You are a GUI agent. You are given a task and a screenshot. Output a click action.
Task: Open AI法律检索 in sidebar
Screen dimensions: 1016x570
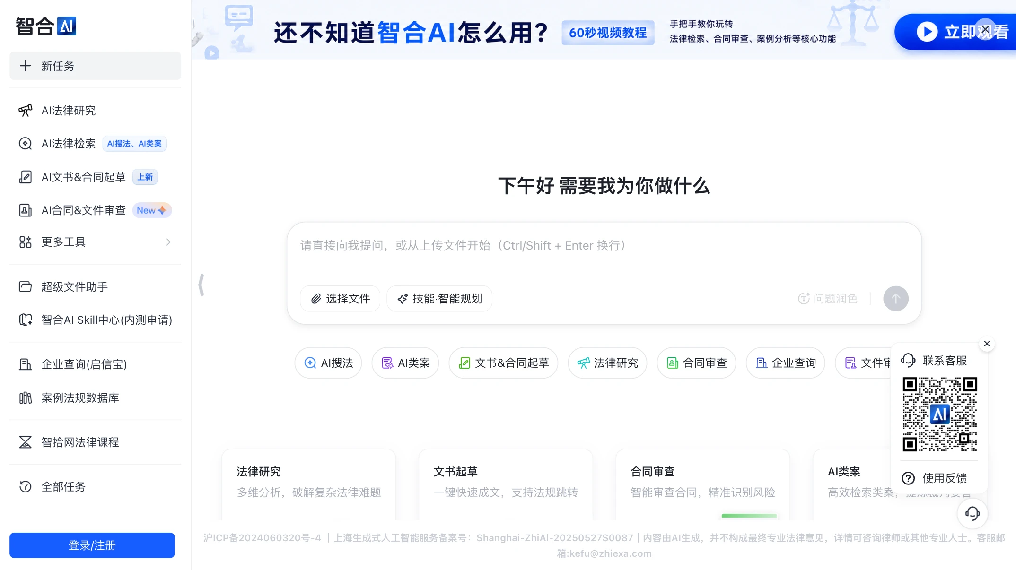pos(95,144)
